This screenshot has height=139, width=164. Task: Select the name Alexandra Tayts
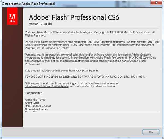tap(35, 100)
